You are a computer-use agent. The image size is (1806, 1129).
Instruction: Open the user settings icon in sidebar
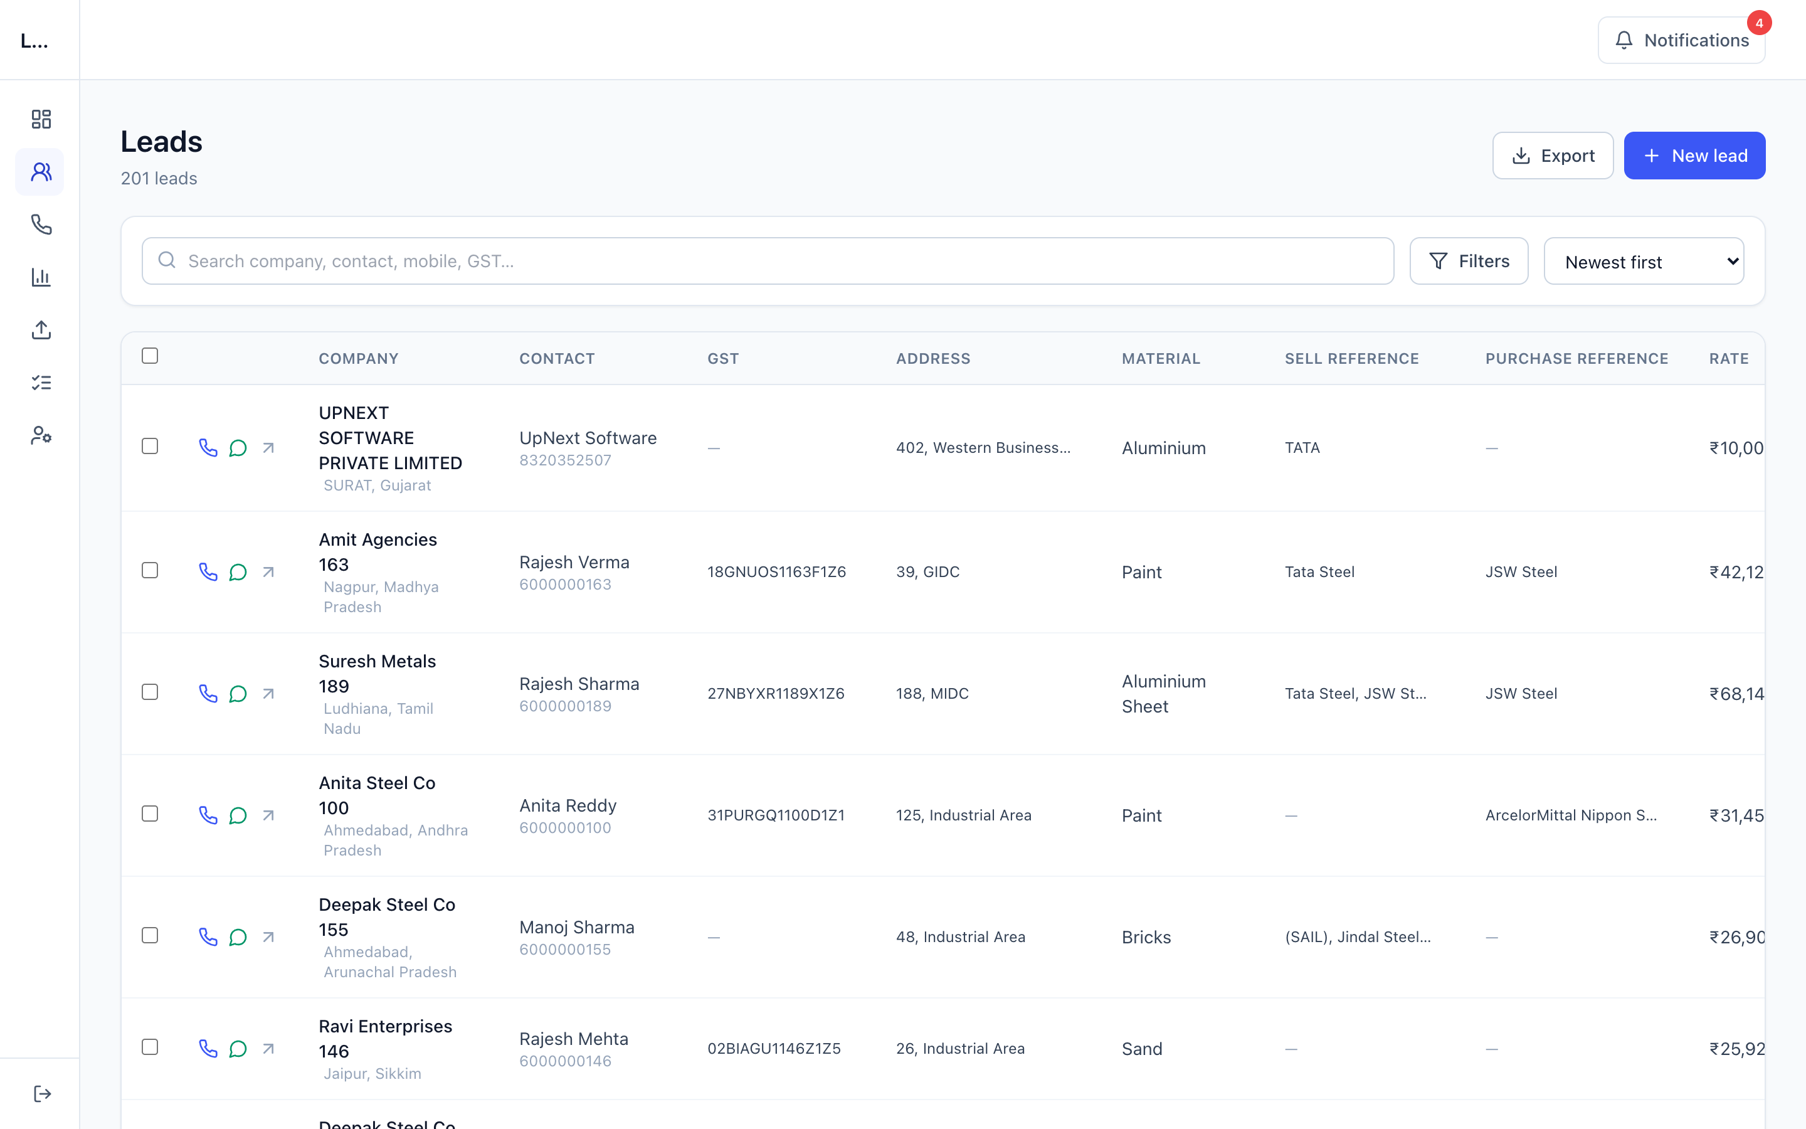click(41, 435)
